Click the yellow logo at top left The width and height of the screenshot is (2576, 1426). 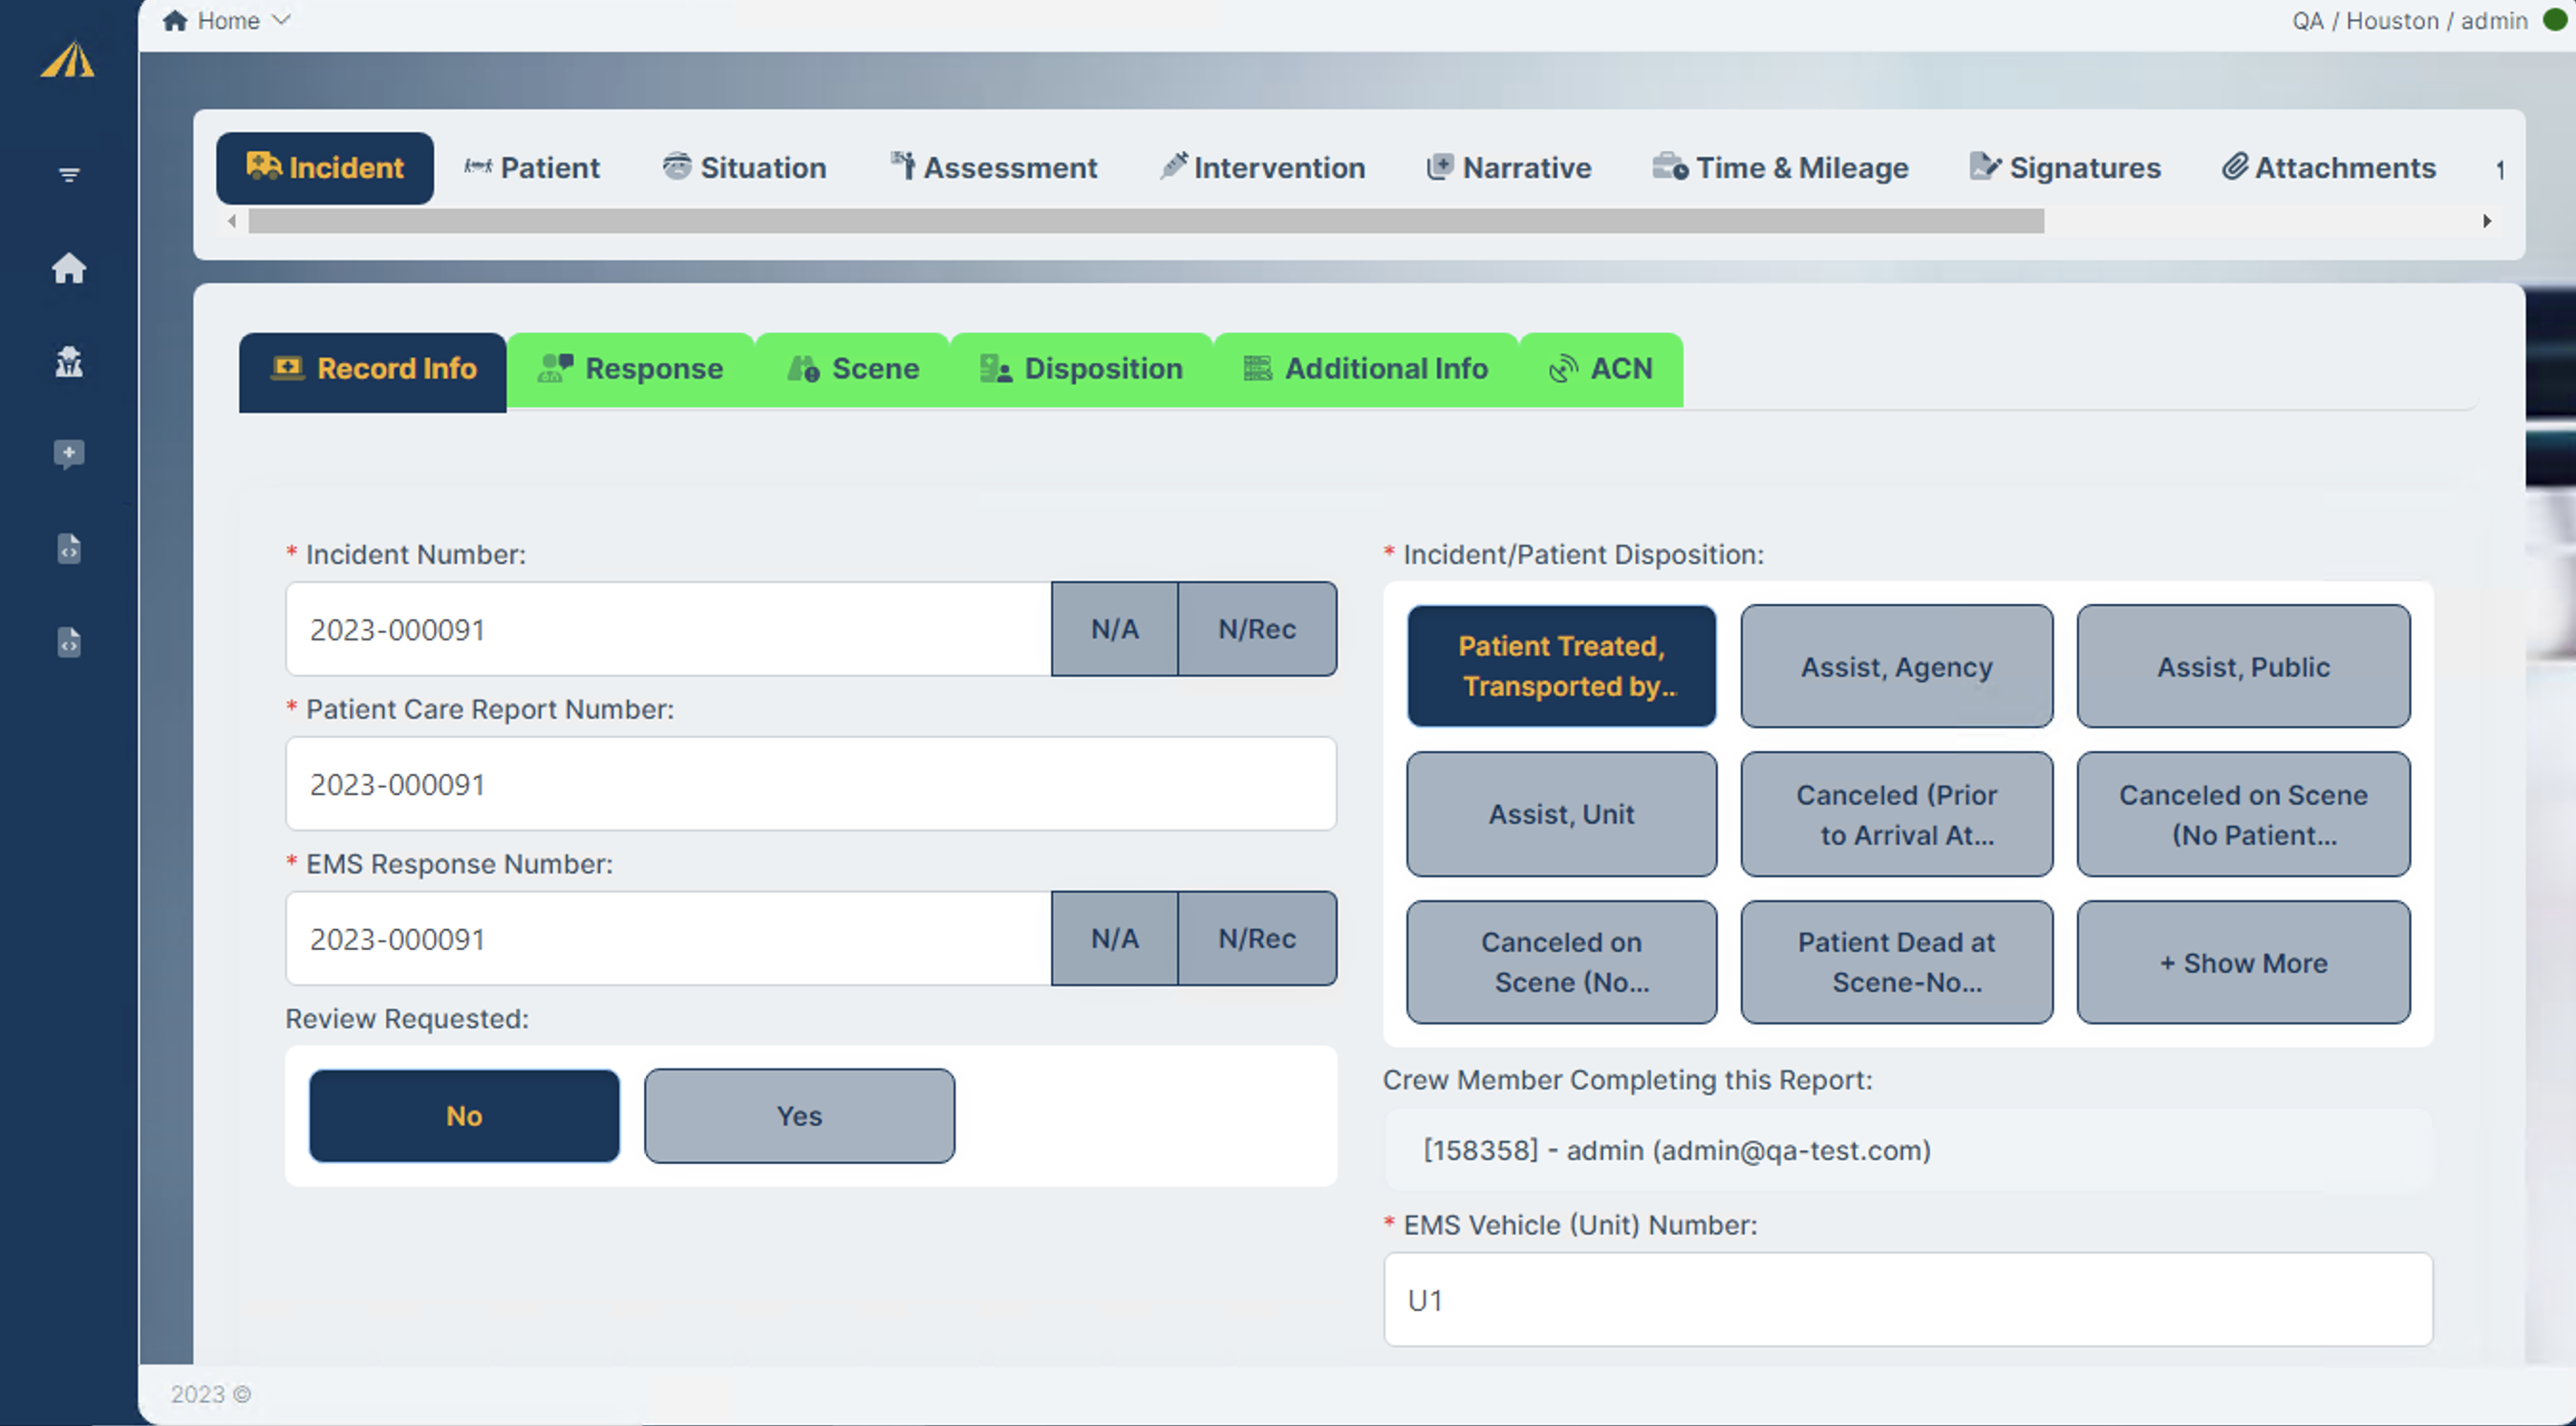(x=68, y=60)
